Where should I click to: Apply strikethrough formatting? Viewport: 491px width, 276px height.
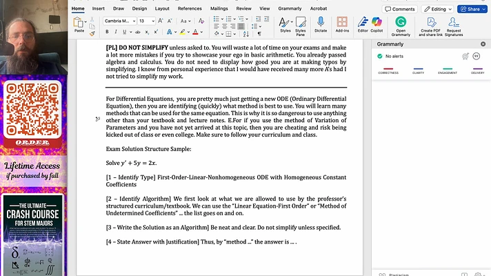pyautogui.click(x=137, y=32)
